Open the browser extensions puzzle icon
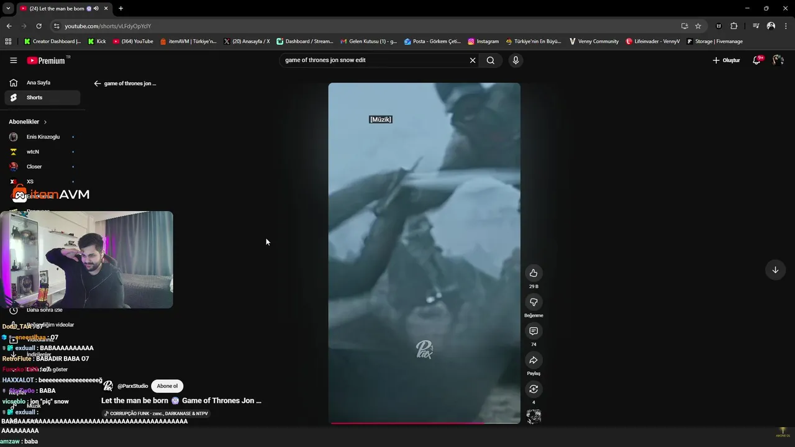The width and height of the screenshot is (795, 447). point(734,26)
